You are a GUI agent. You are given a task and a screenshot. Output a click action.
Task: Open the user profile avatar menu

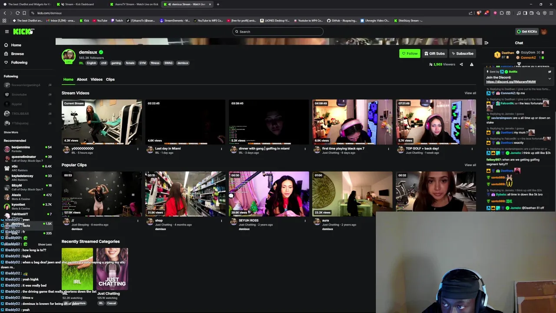(544, 31)
